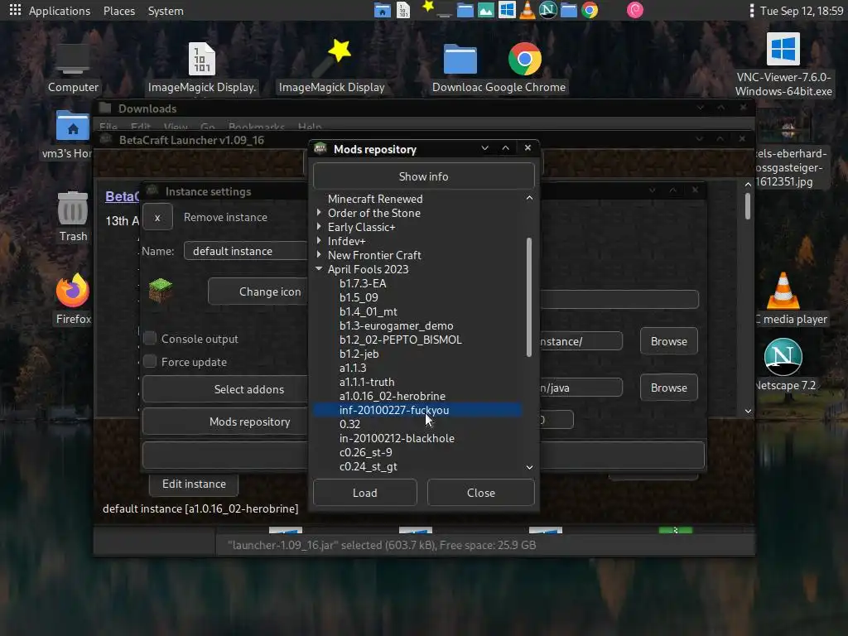This screenshot has height=636, width=848.
Task: Select the b1.2_02-PEPTO_BISMOL entry
Action: pos(401,339)
